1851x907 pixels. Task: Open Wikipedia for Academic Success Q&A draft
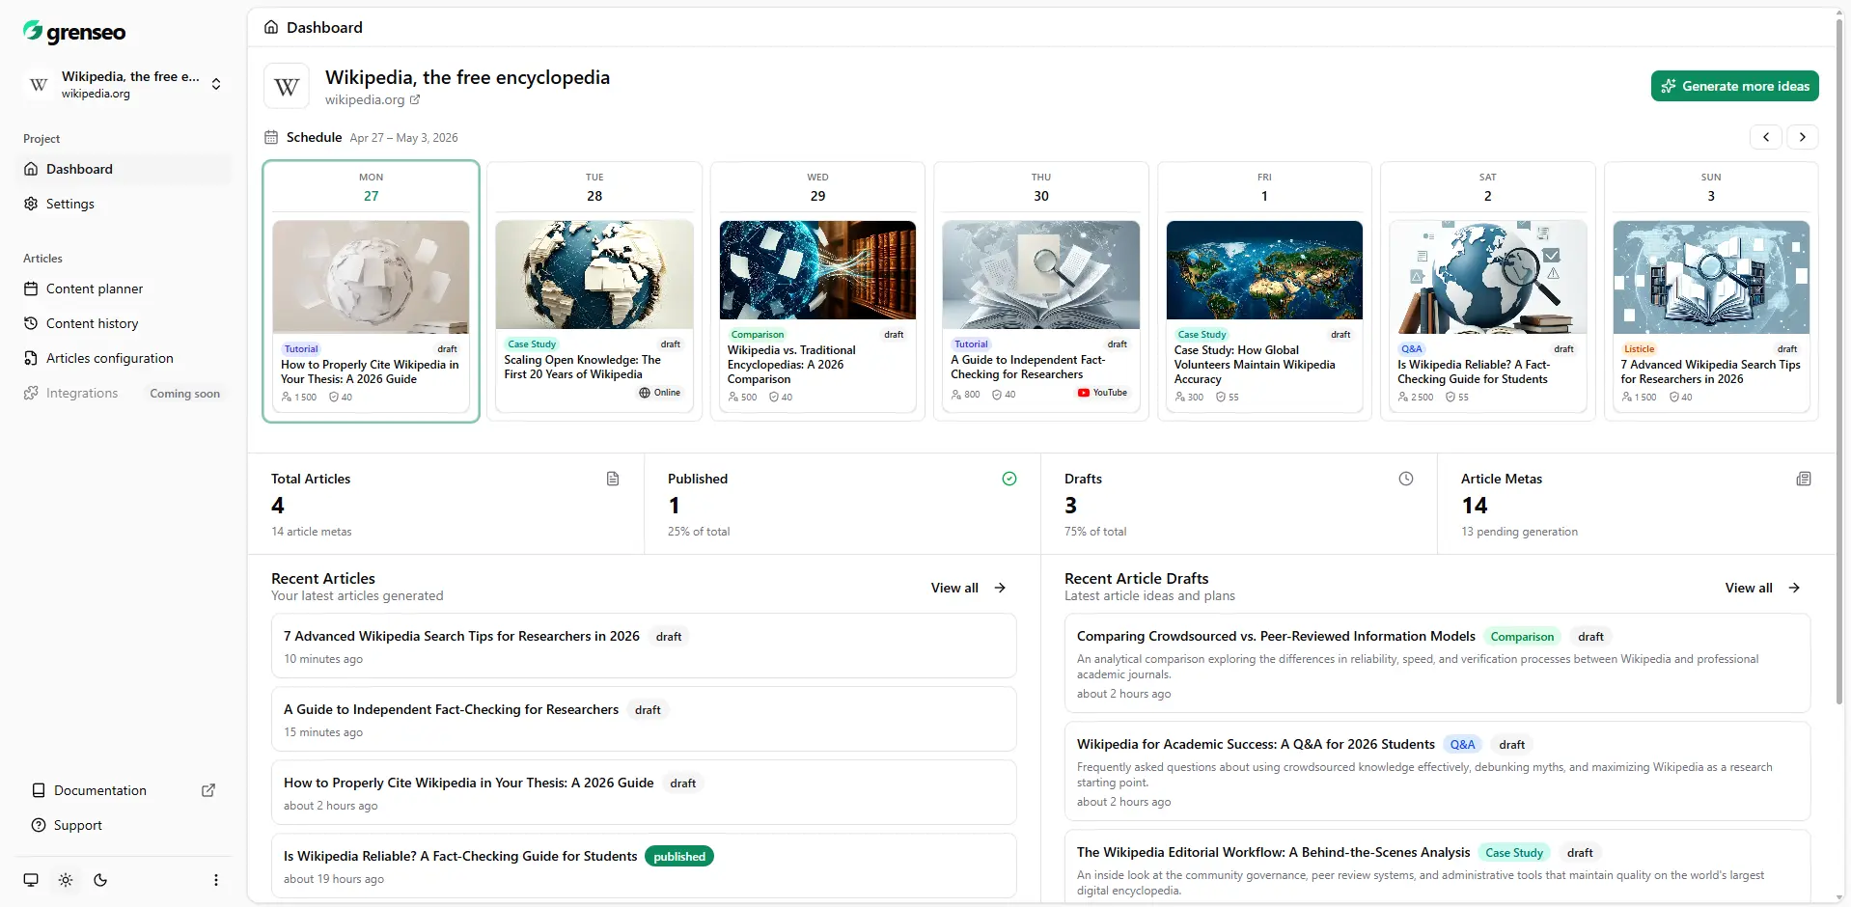click(x=1437, y=772)
